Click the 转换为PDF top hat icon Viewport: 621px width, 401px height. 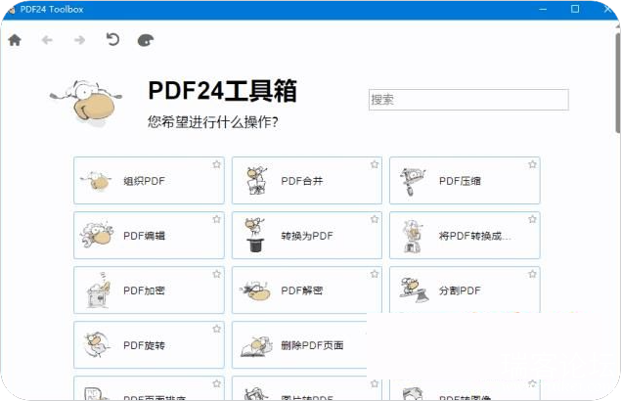[254, 235]
